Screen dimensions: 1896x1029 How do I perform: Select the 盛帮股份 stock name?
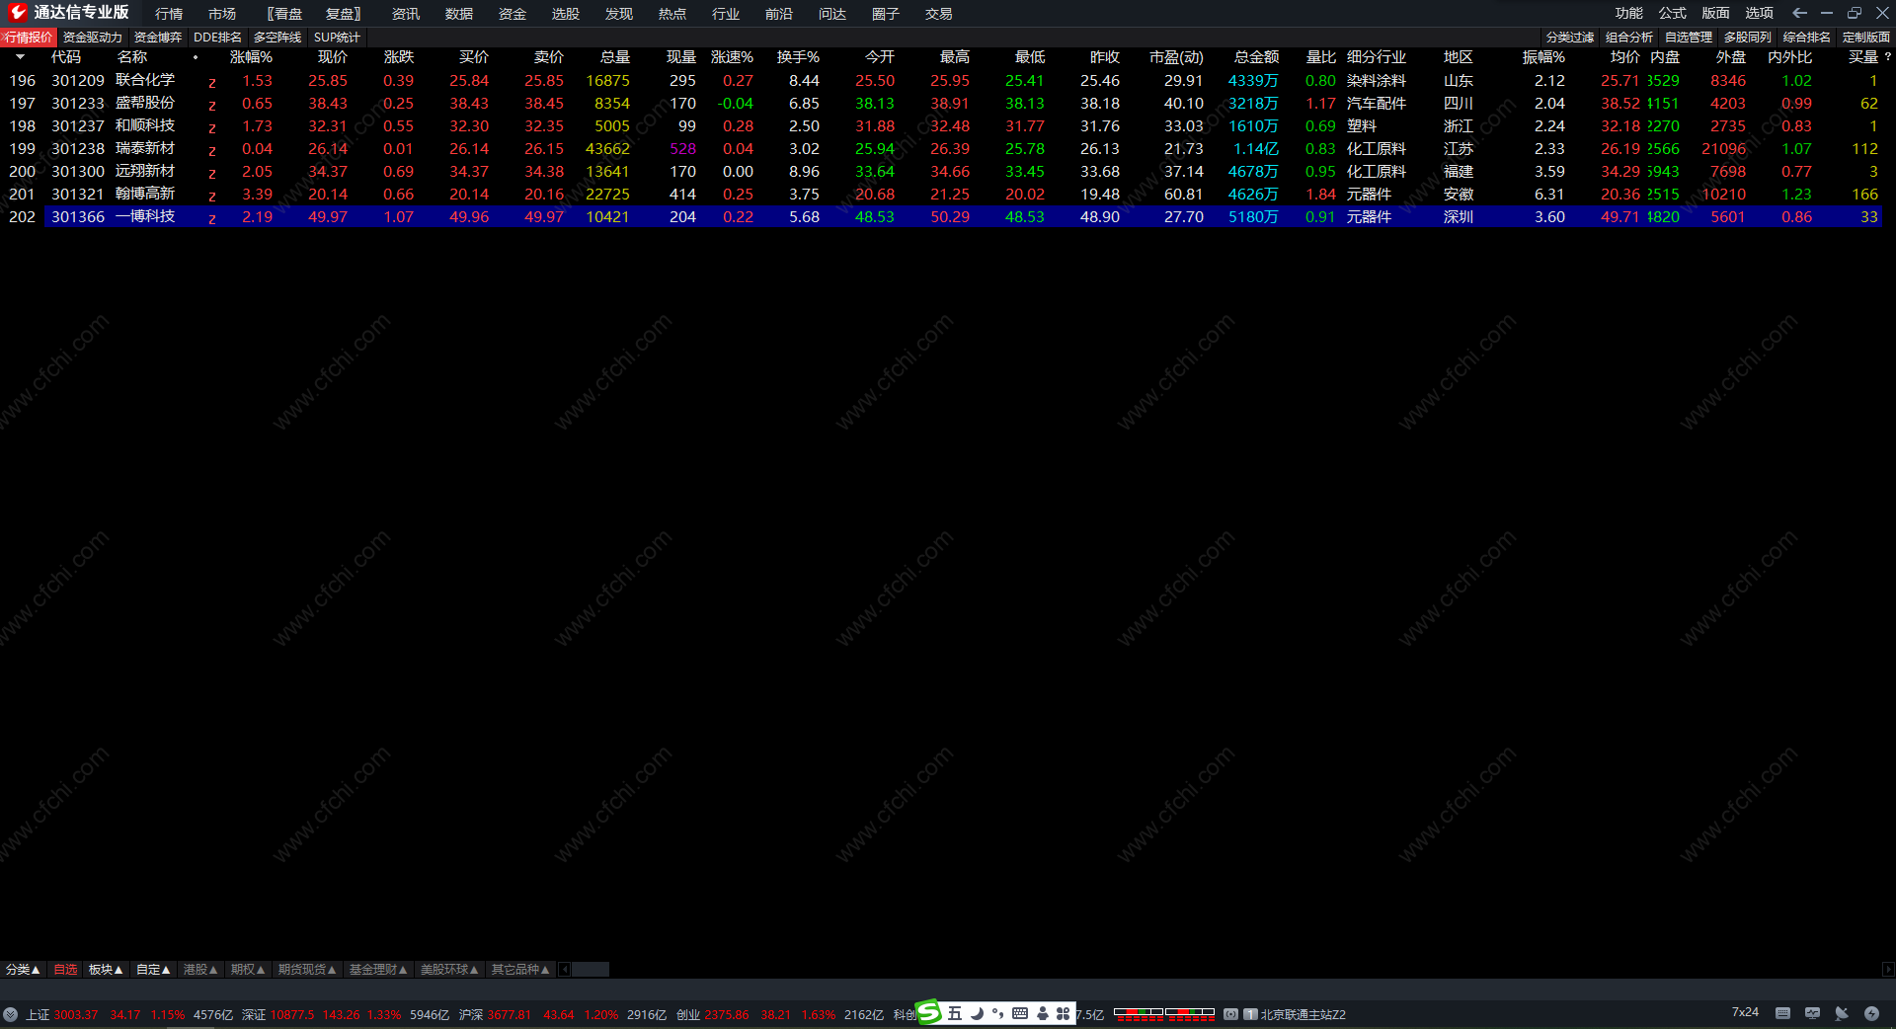(145, 103)
